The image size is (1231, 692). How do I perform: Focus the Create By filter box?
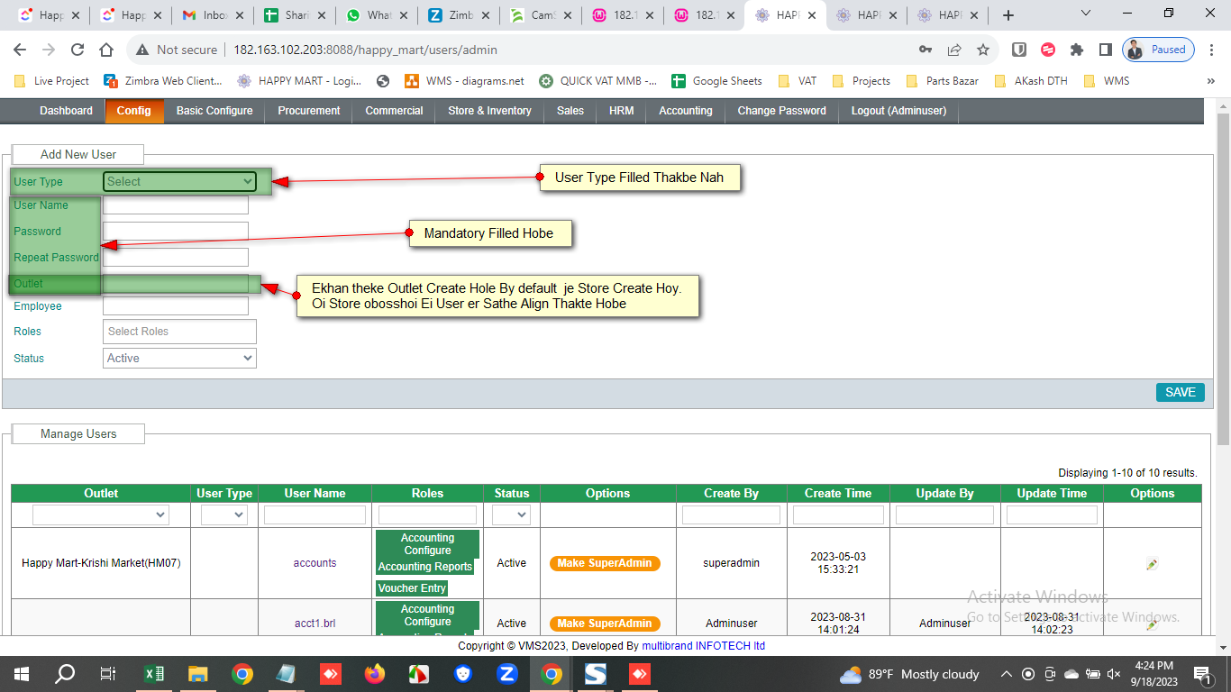(731, 514)
